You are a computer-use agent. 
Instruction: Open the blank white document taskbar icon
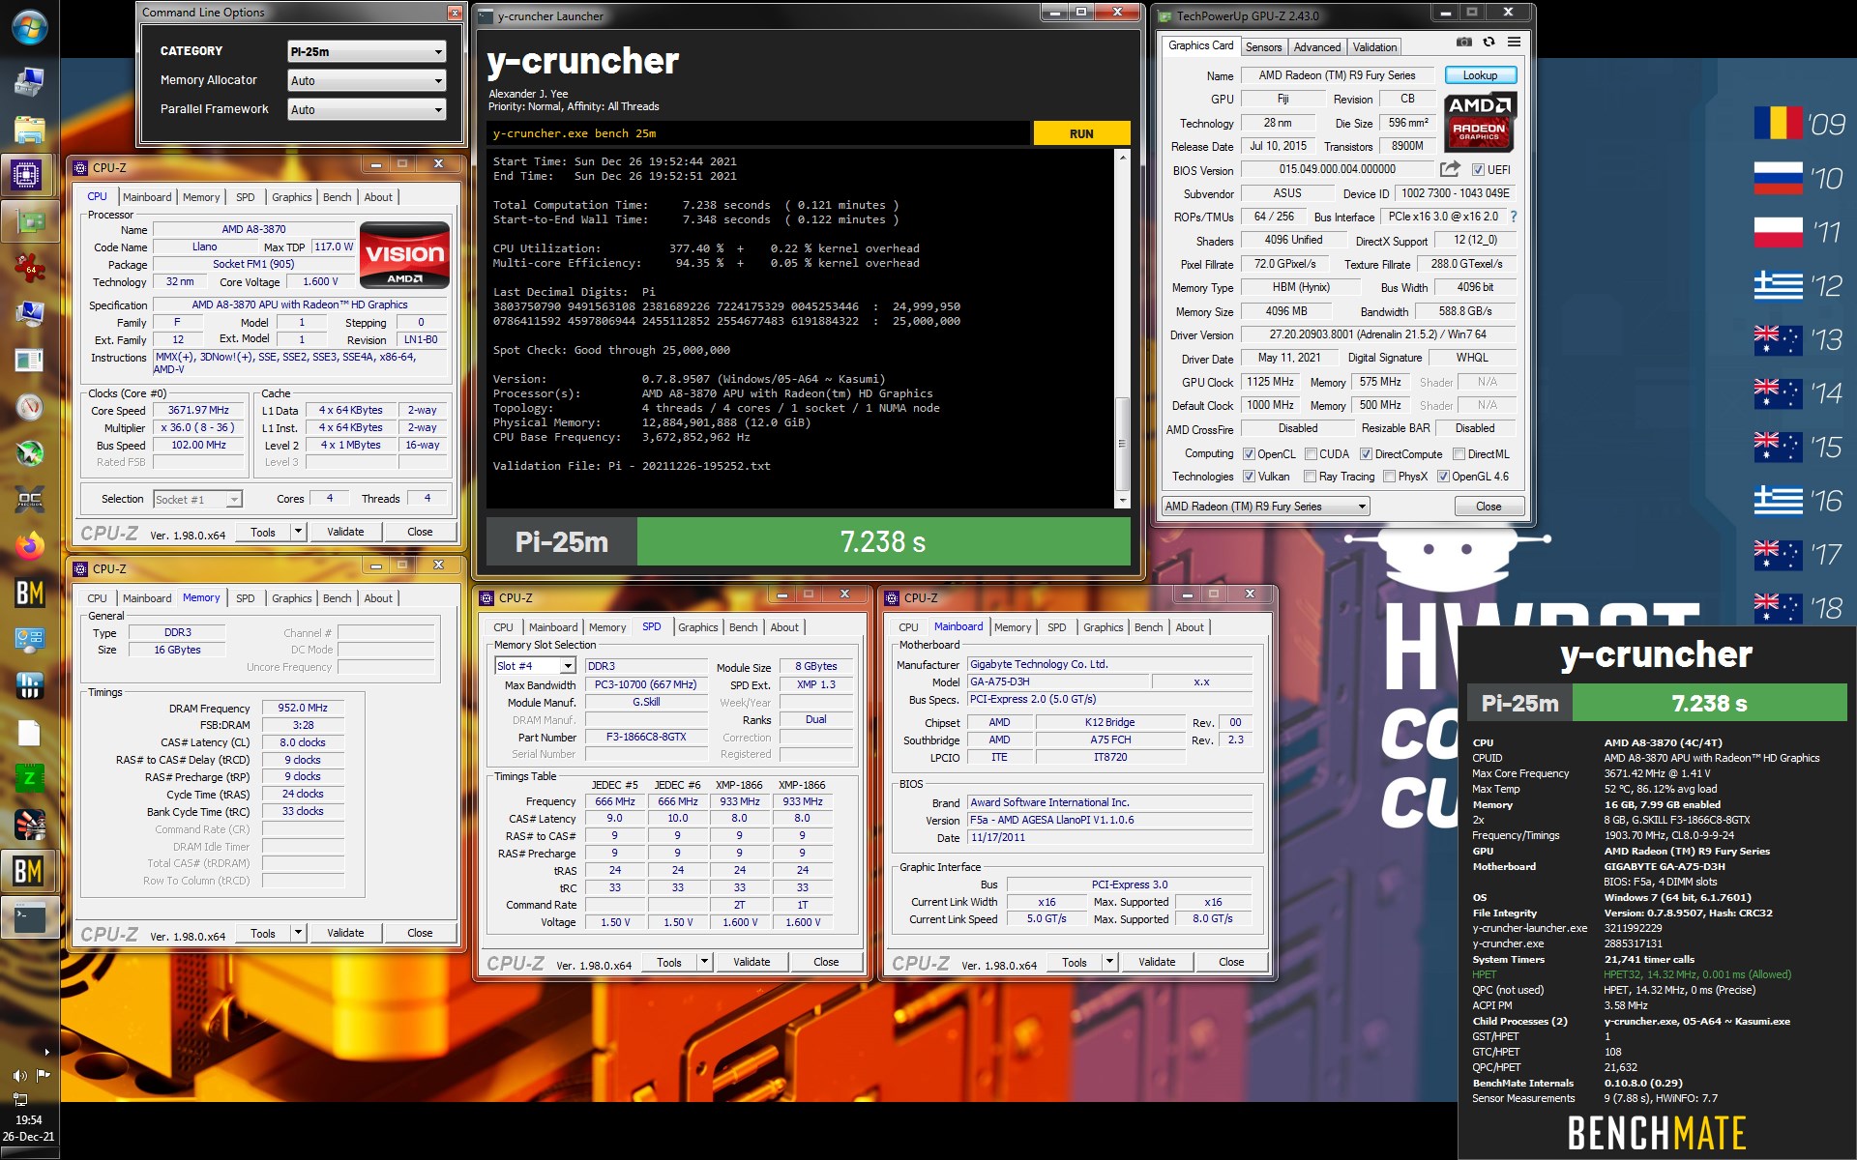point(29,732)
